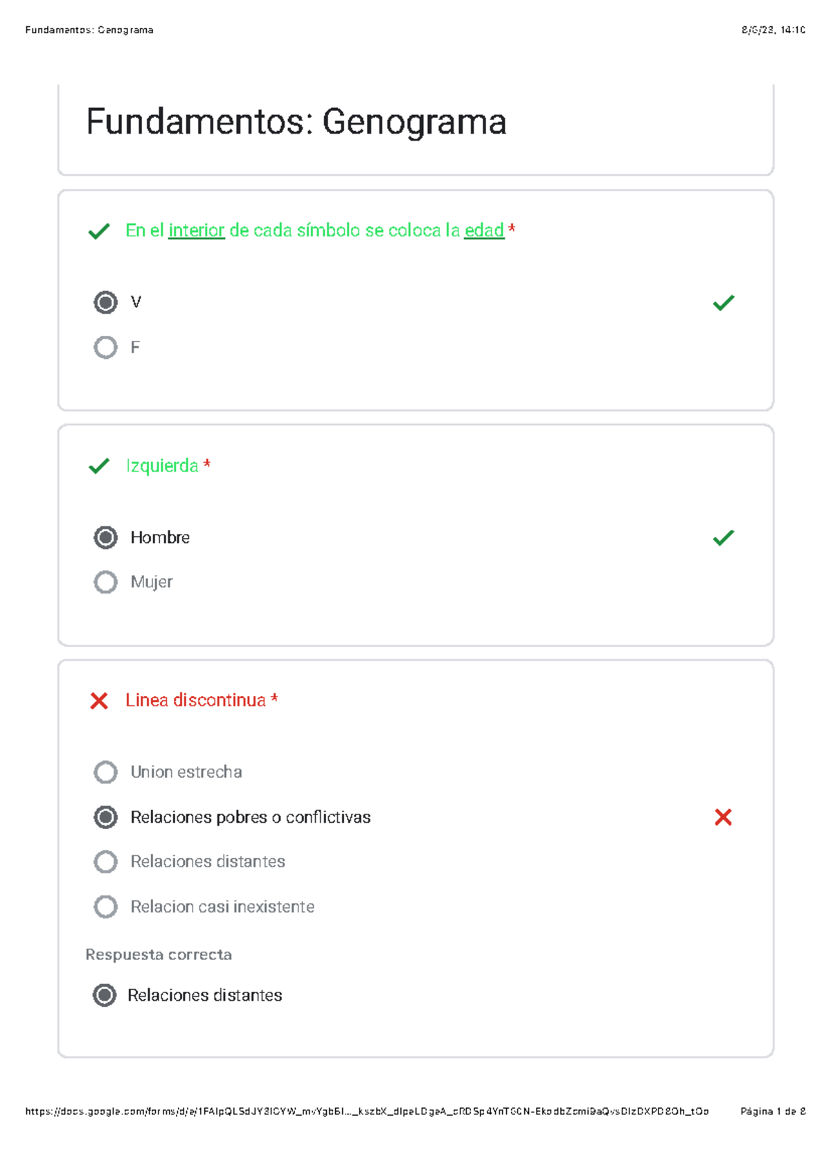Click the green check right of Hombre

coord(724,537)
